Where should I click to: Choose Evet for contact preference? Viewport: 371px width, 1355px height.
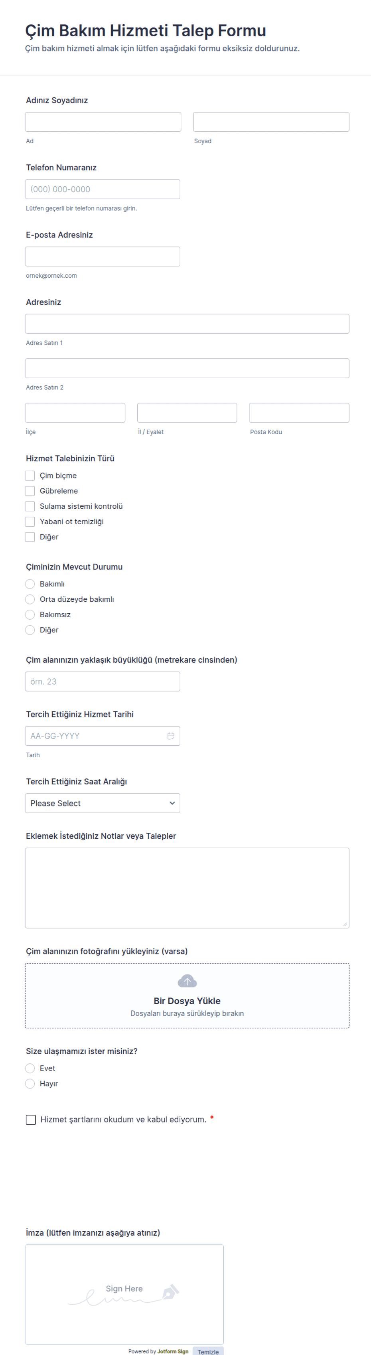click(x=30, y=1069)
